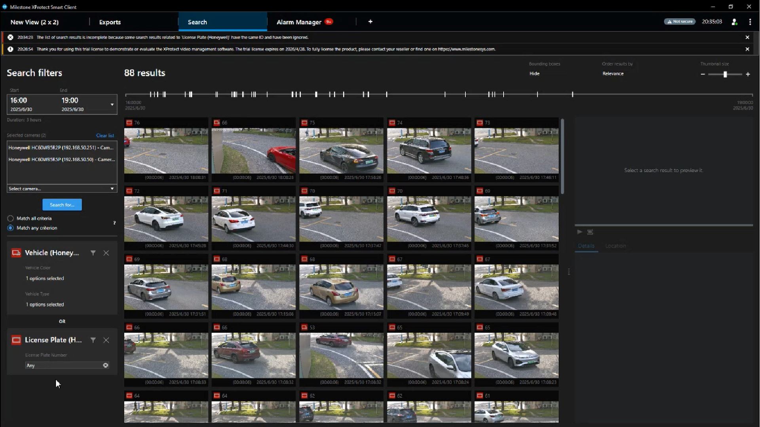Play the preview video

579,232
